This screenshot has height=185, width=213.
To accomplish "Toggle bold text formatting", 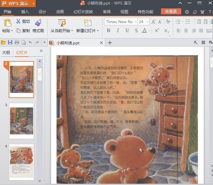I will click(108, 31).
